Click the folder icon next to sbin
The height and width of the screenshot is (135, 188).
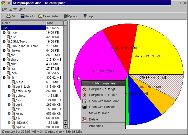coord(8,64)
